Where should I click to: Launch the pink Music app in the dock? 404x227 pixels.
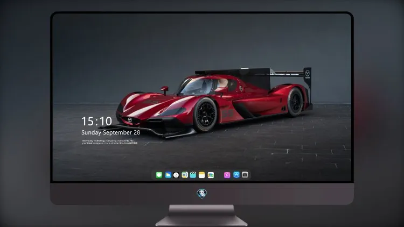(227, 175)
